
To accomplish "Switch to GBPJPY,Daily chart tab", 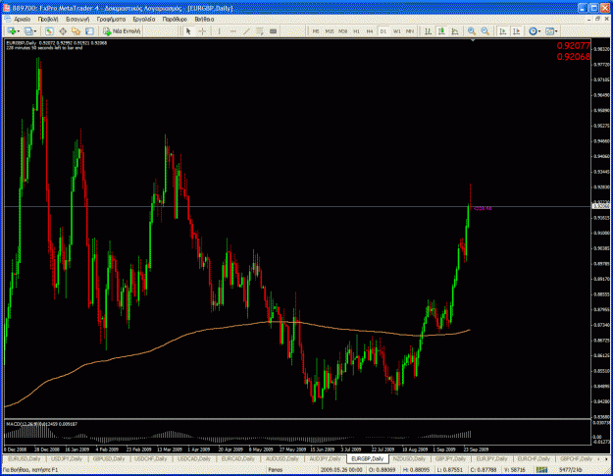I will (x=451, y=458).
